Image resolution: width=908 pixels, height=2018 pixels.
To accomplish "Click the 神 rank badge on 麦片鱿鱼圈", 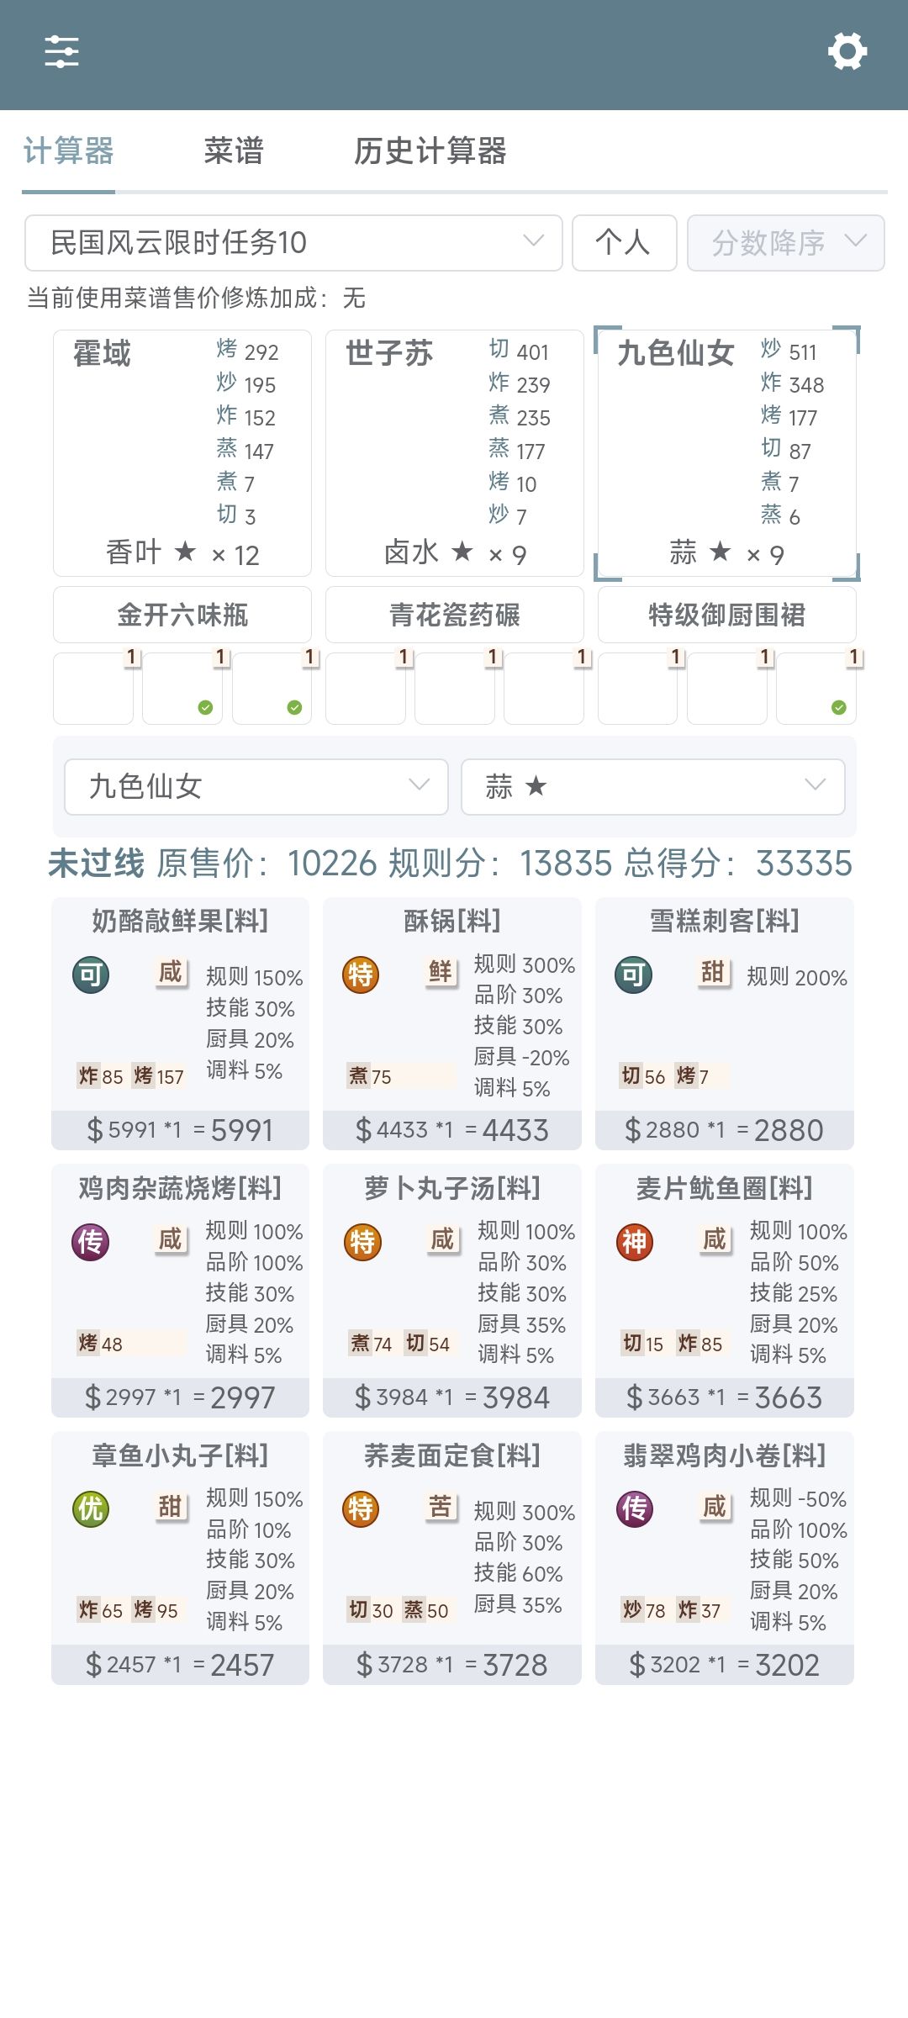I will [635, 1242].
